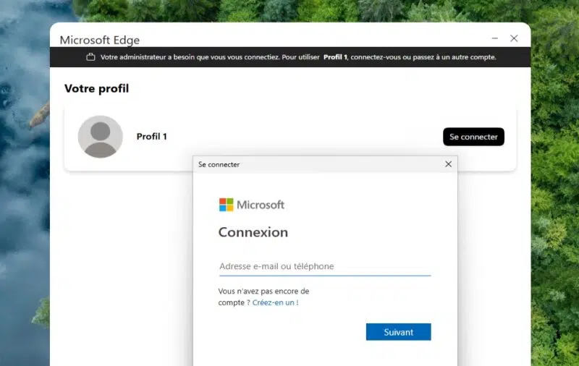Click the briefcase icon in the banner
Image resolution: width=579 pixels, height=366 pixels.
point(90,57)
